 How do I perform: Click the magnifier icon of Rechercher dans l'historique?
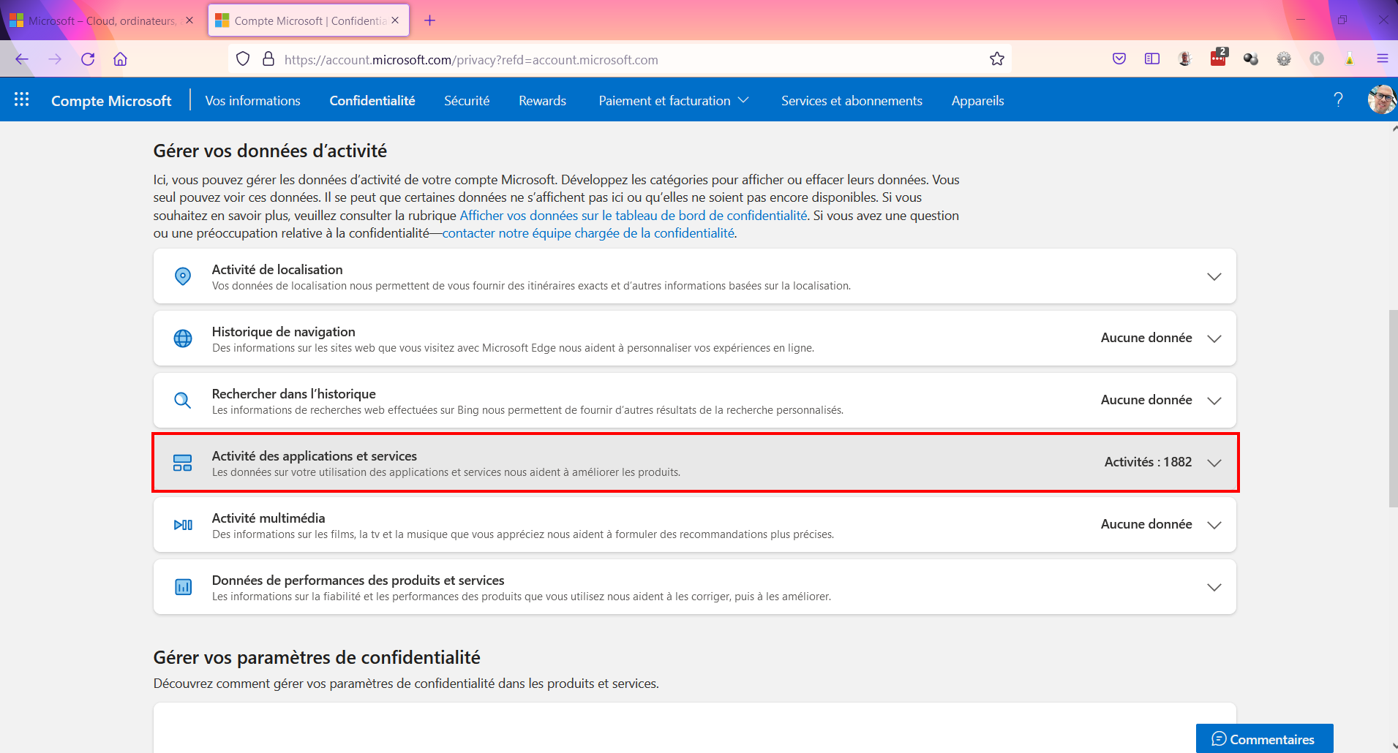tap(183, 401)
